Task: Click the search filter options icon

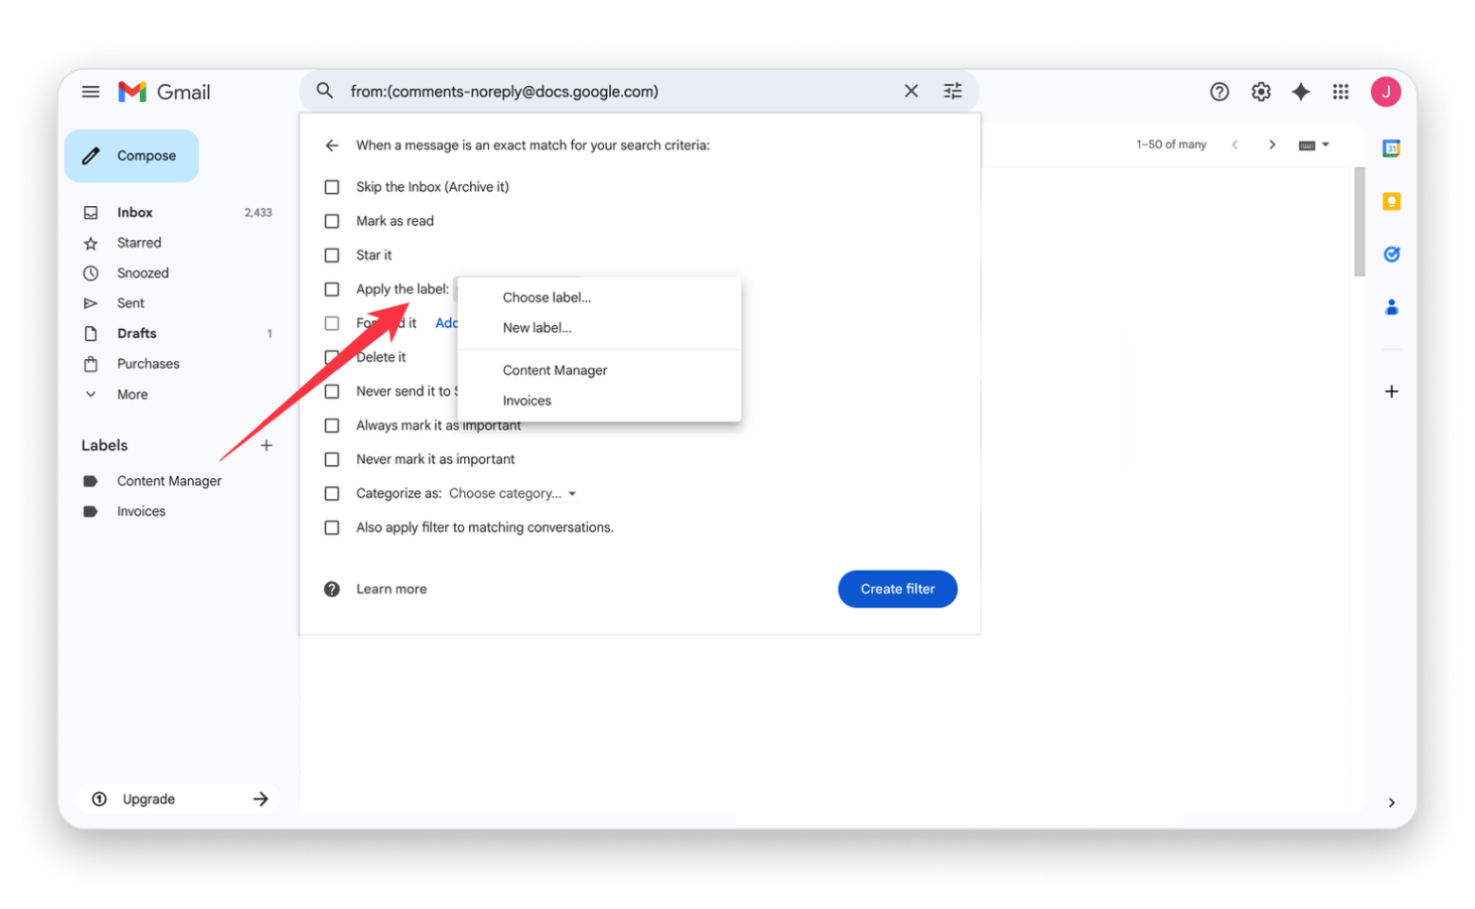Action: click(x=952, y=91)
